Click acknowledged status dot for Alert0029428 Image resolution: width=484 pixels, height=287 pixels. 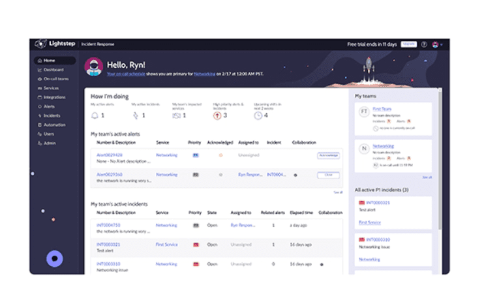[x=220, y=155]
